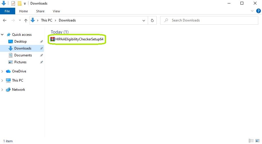Click the pin icon next to Documents

click(x=41, y=55)
